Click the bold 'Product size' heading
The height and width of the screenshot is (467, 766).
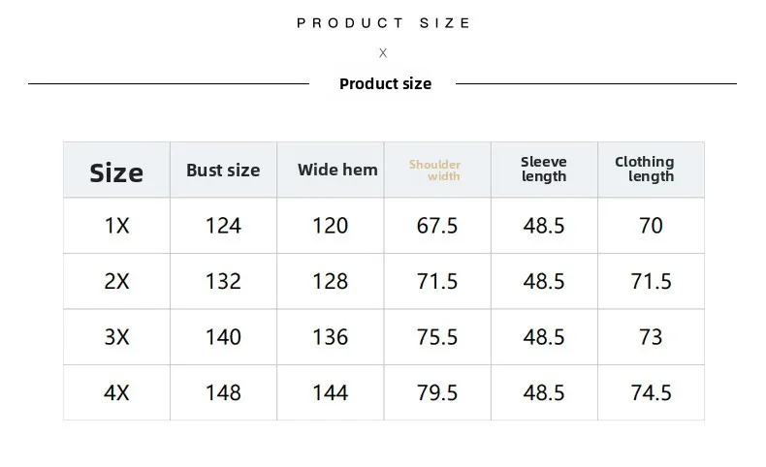pyautogui.click(x=385, y=84)
